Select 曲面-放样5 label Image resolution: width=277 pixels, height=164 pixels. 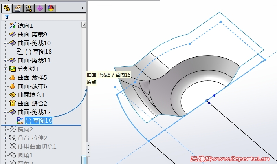(x=32, y=78)
